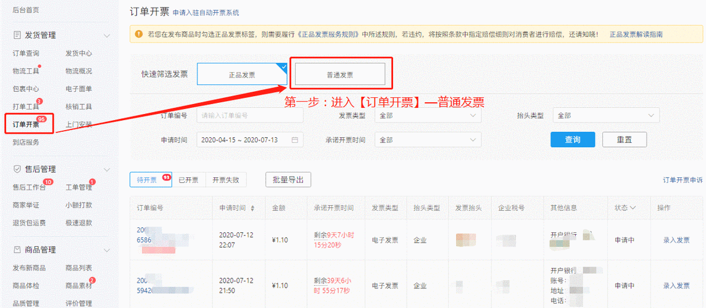The image size is (706, 308).
Task: Open 商品体检 in the sidebar
Action: tap(26, 286)
